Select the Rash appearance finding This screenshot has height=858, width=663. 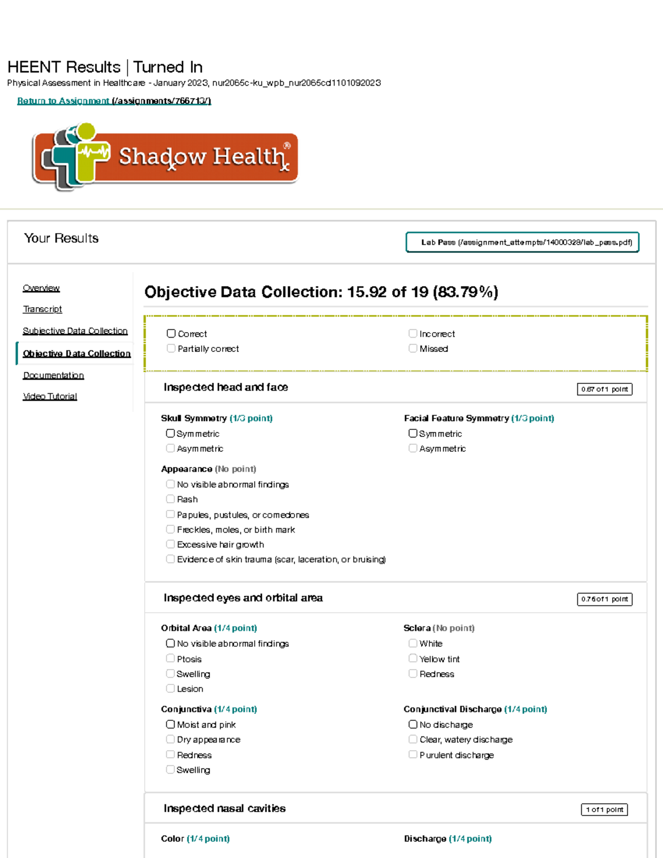coord(170,498)
